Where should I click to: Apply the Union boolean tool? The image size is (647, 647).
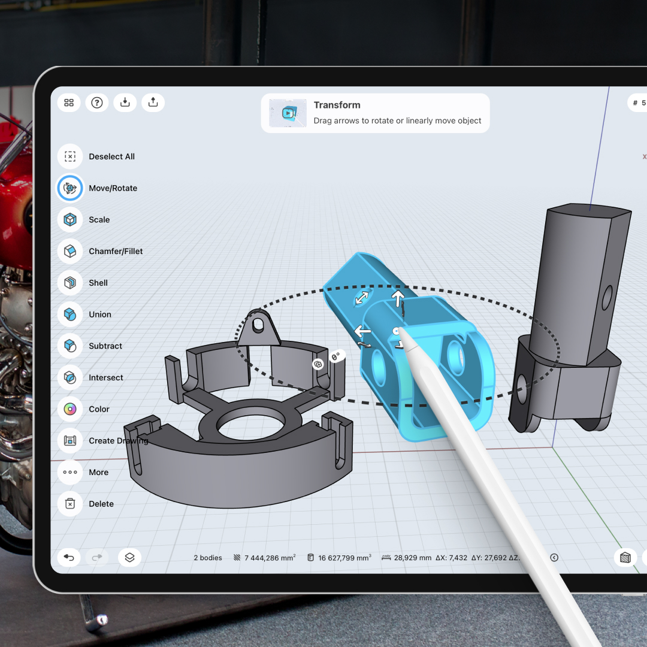tap(86, 315)
